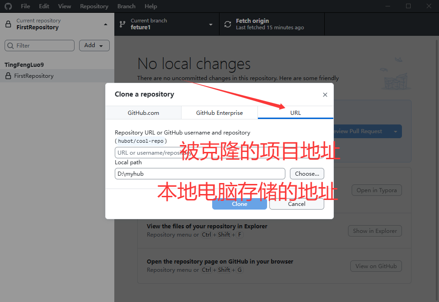Switch to the GitHub.com tab
The height and width of the screenshot is (302, 439).
coord(143,113)
